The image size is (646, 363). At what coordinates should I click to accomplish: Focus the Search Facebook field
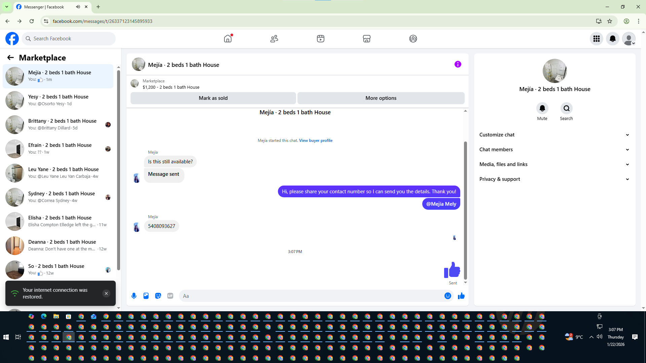[69, 39]
